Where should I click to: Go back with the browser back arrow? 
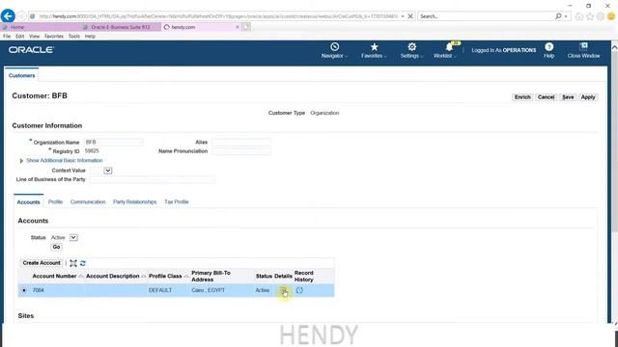coord(8,16)
